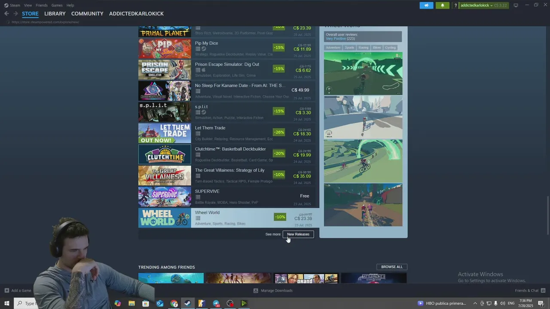Open Very Positive reviews link

point(336,39)
